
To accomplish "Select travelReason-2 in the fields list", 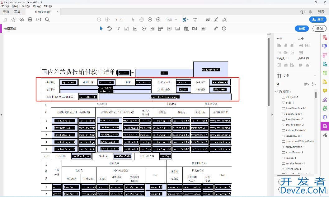I will [x=294, y=125].
